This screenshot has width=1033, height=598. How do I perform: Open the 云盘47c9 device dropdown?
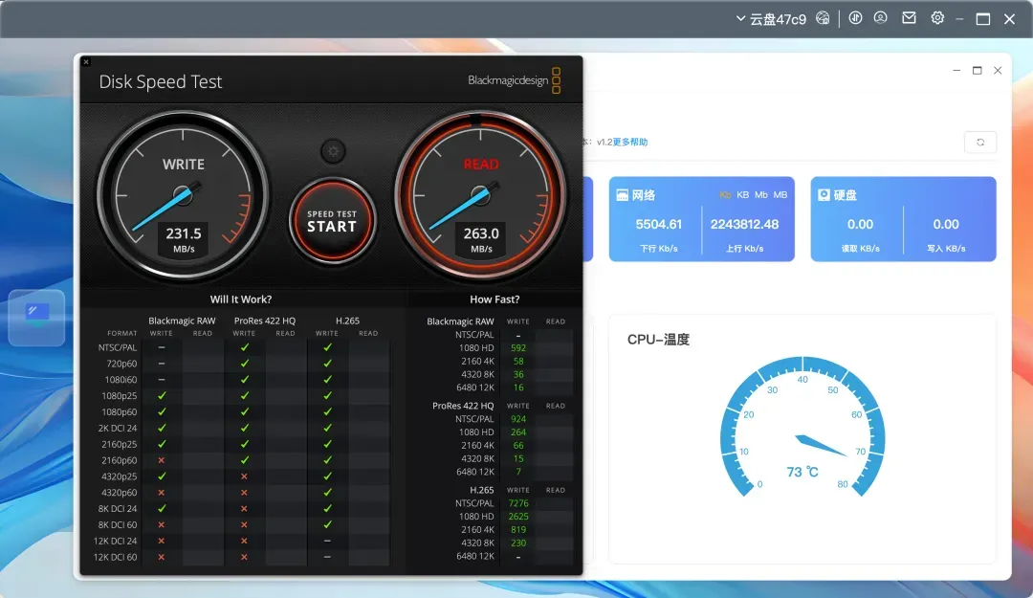771,19
